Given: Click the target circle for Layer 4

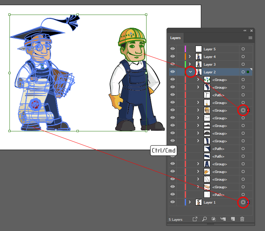Looking at the screenshot, I should point(243,57).
